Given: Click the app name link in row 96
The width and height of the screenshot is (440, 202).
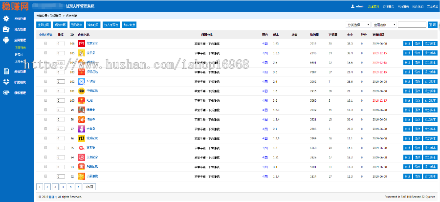Looking at the screenshot, I should [92, 138].
